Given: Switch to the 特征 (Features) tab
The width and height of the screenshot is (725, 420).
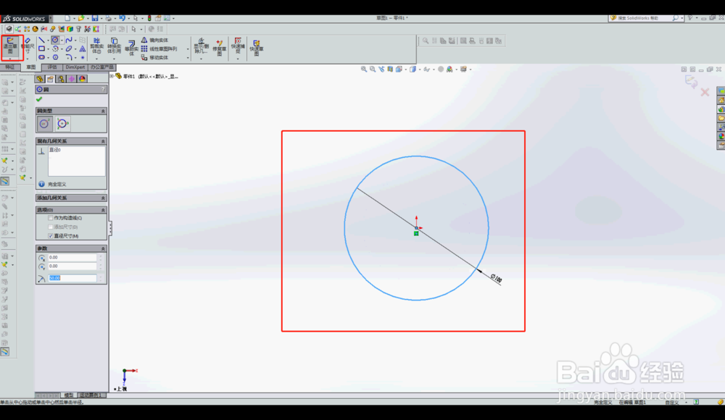Looking at the screenshot, I should click(x=9, y=67).
